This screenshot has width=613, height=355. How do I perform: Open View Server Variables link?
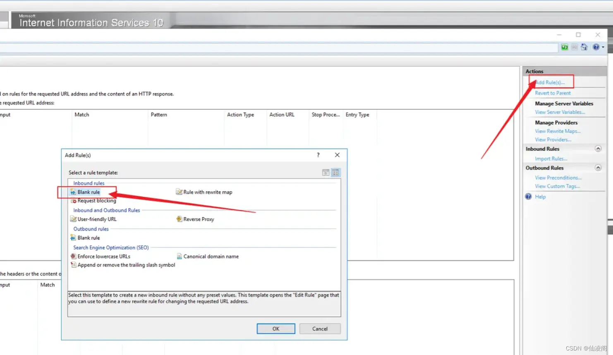click(x=560, y=112)
